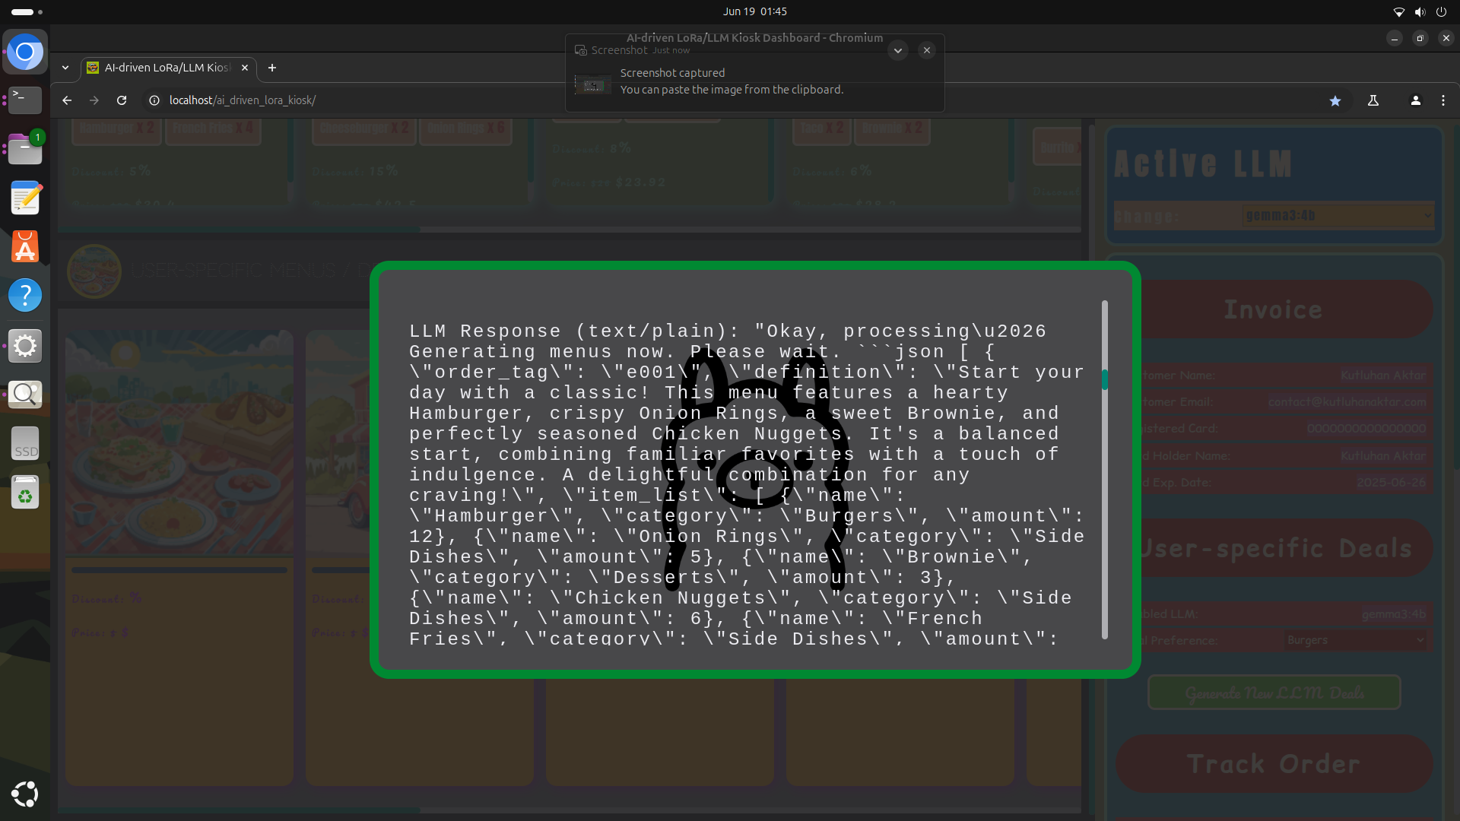Open a new browser tab
This screenshot has width=1460, height=821.
click(271, 68)
